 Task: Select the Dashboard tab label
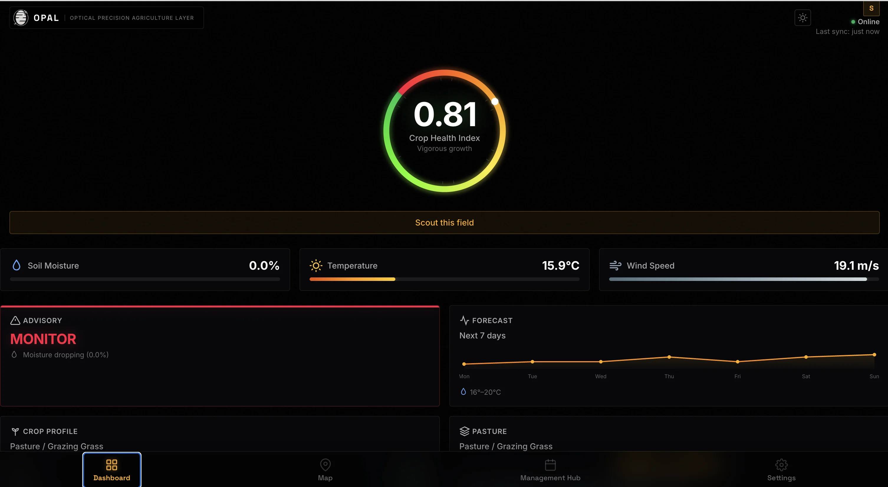[x=112, y=478]
